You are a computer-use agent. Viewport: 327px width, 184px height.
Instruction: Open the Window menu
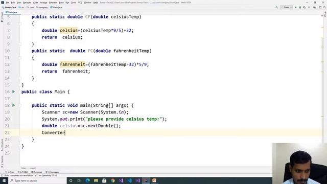coord(87,3)
